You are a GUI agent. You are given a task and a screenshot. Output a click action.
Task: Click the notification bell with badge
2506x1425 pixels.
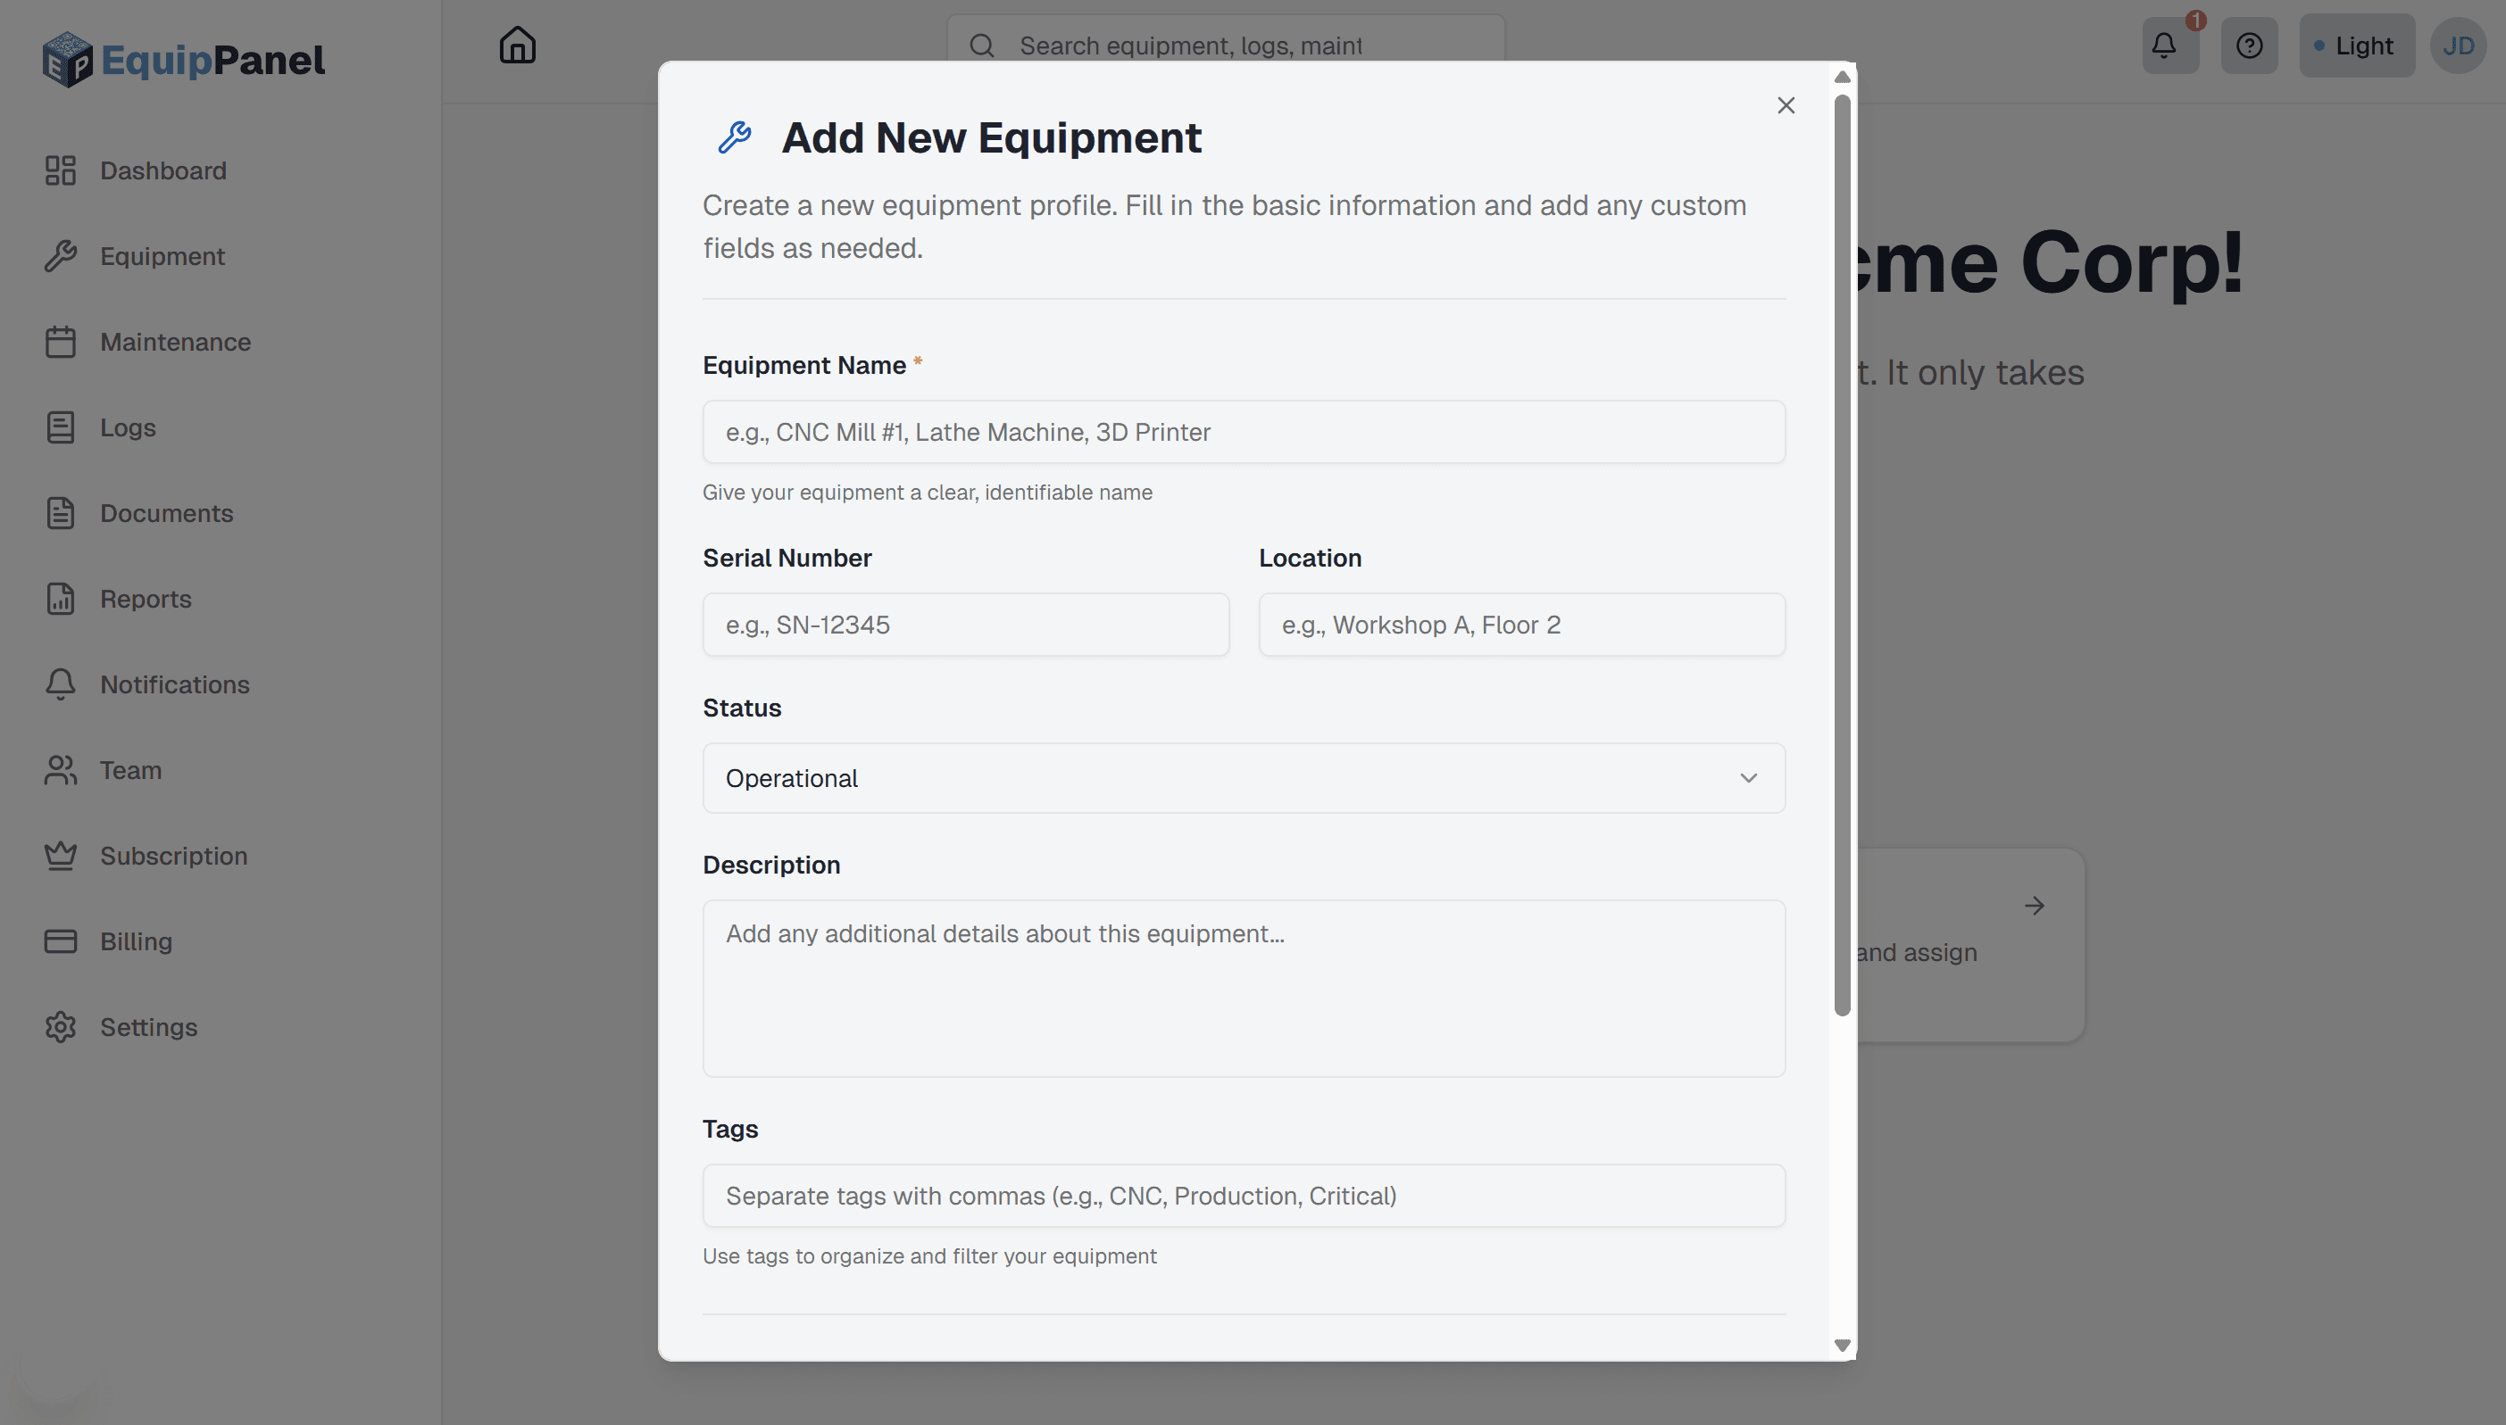[2169, 45]
